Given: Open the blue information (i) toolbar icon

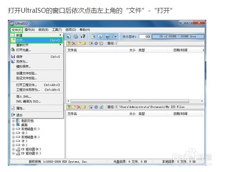Looking at the screenshot, I should click(x=100, y=37).
